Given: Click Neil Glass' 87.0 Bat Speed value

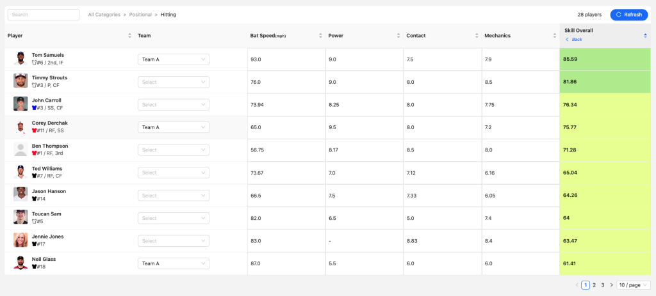Looking at the screenshot, I should (x=256, y=263).
